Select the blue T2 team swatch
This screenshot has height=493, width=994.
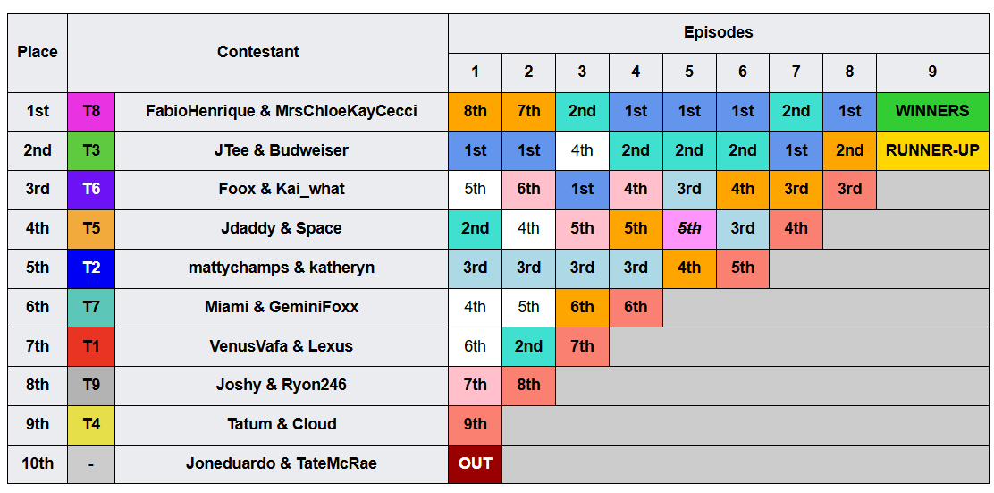tap(91, 268)
